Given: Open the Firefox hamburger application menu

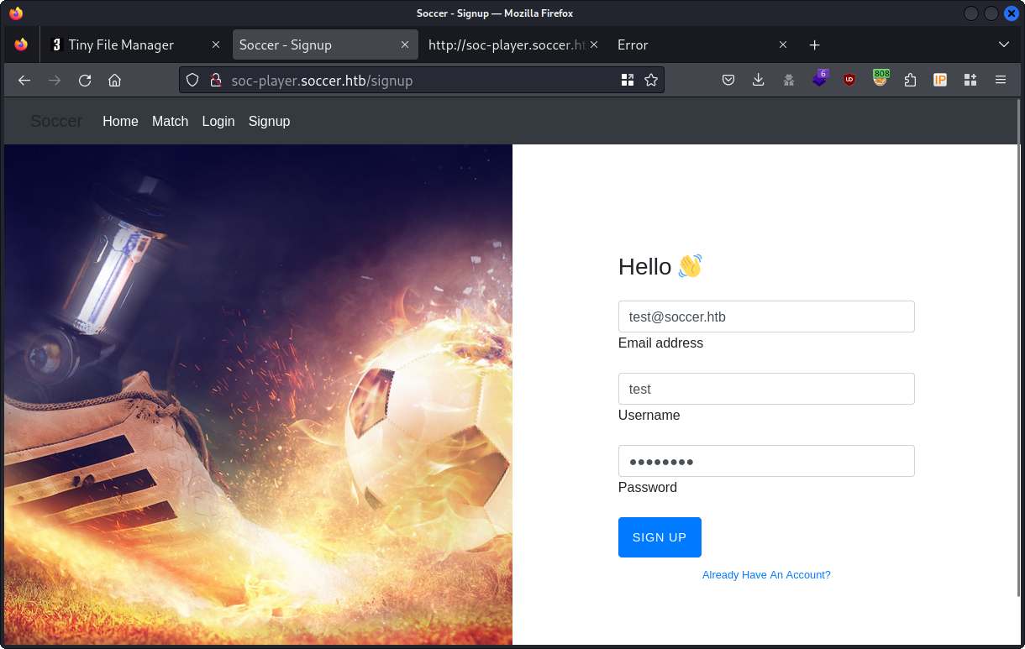Looking at the screenshot, I should [x=1001, y=81].
